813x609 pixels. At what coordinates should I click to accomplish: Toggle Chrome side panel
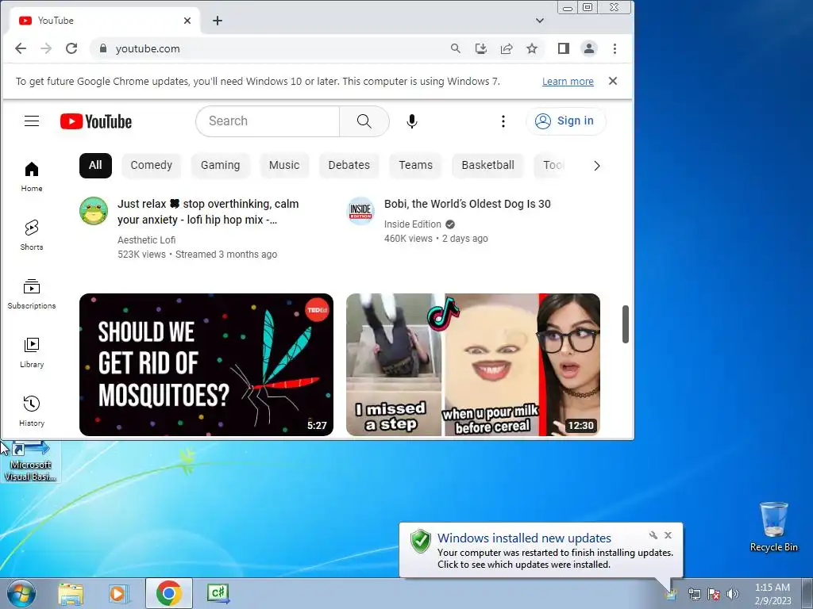click(x=564, y=48)
